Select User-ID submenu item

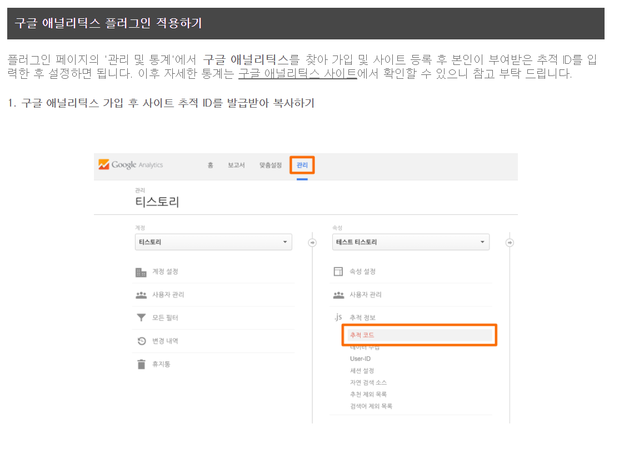[360, 359]
